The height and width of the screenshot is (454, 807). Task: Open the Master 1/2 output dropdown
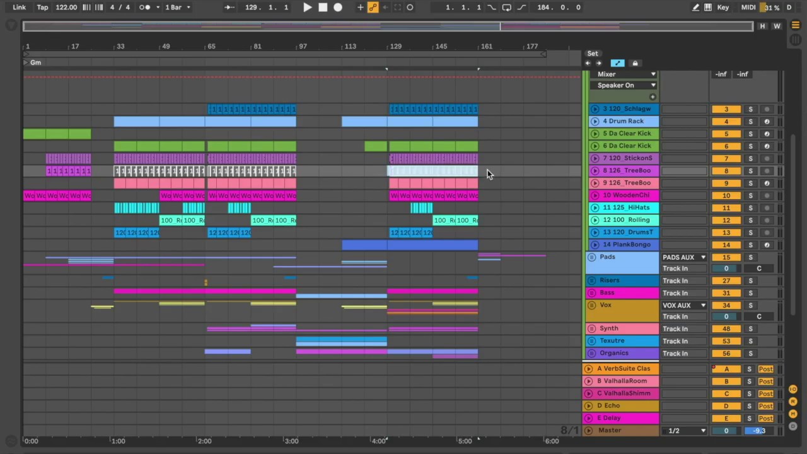(684, 431)
